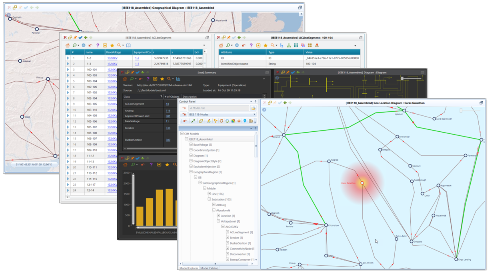Expand the DiagramObjectStyle [7] node
Screen dimensions: 491x273
191,161
